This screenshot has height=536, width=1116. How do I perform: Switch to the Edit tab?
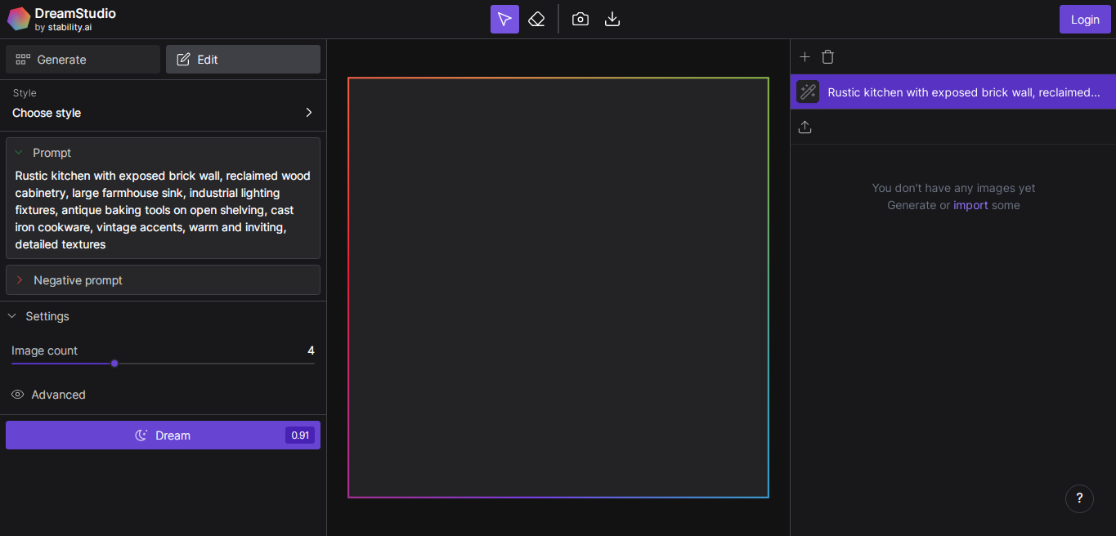(242, 59)
